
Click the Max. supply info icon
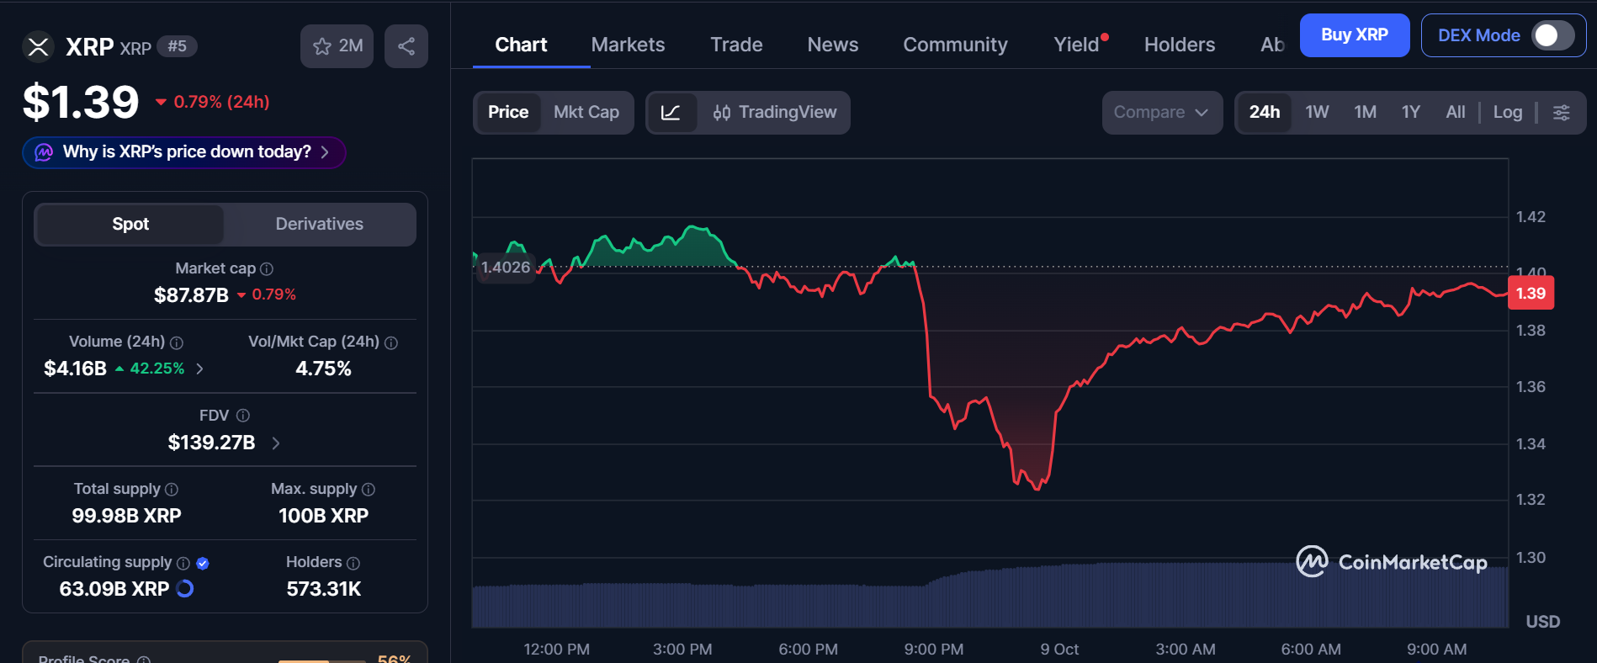pos(369,490)
